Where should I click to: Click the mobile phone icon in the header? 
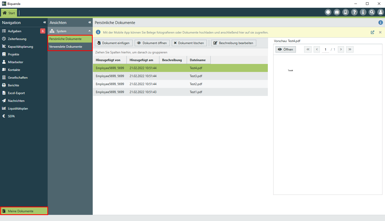346,12
